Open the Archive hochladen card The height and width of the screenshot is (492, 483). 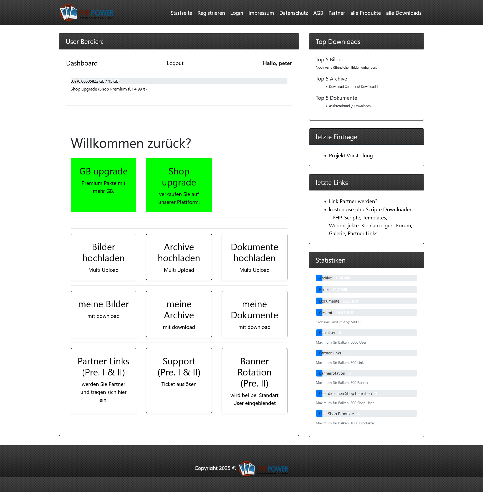coord(179,257)
